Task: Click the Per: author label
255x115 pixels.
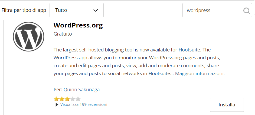Action: click(x=58, y=90)
